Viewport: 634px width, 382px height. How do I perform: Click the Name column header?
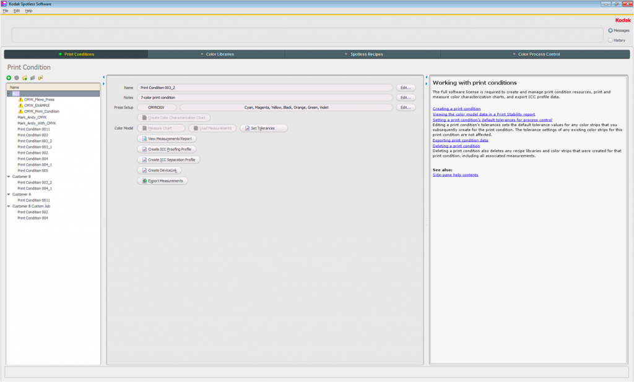pos(53,87)
